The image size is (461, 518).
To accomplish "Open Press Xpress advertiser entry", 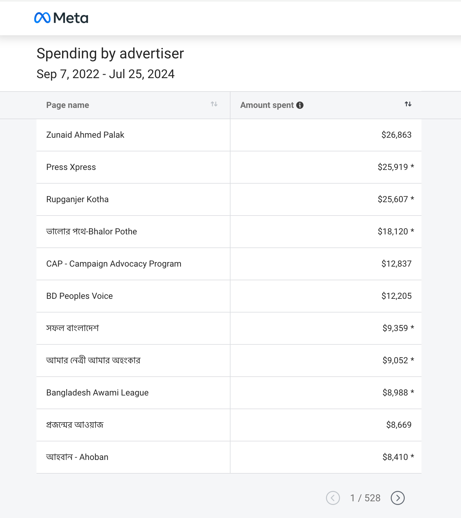I will (71, 167).
